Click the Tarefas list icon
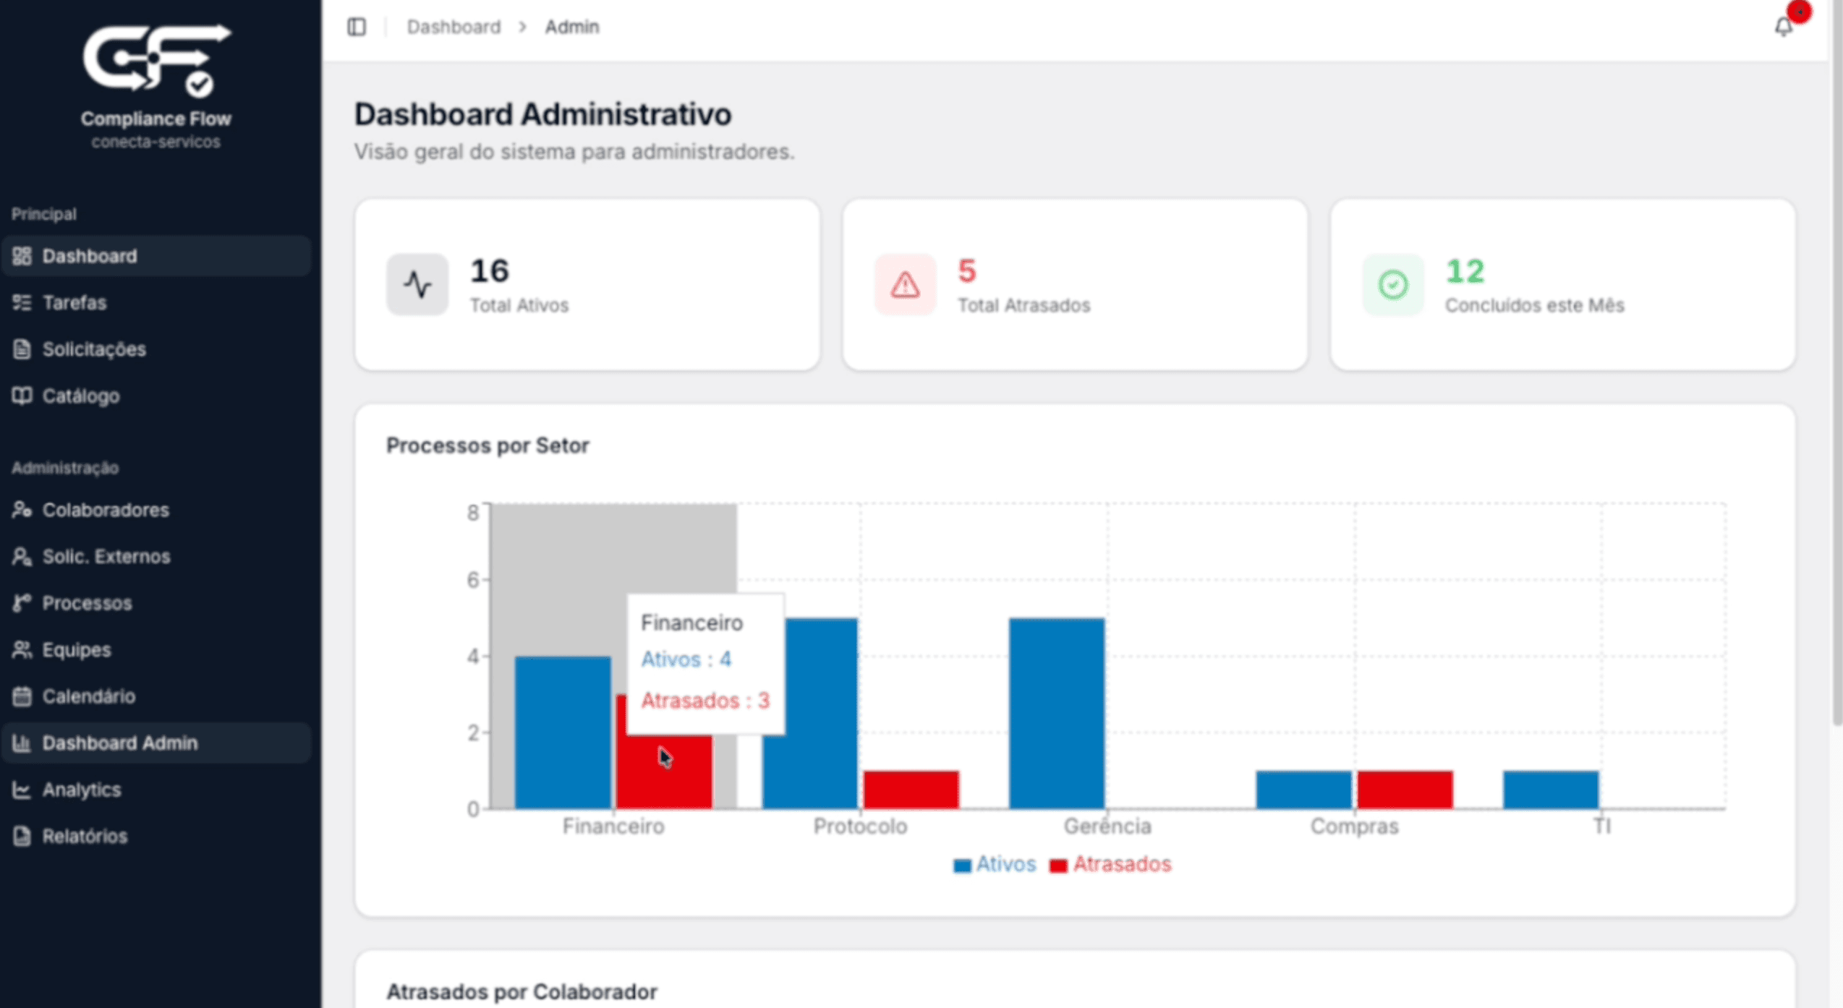Viewport: 1843px width, 1008px height. pyautogui.click(x=22, y=302)
